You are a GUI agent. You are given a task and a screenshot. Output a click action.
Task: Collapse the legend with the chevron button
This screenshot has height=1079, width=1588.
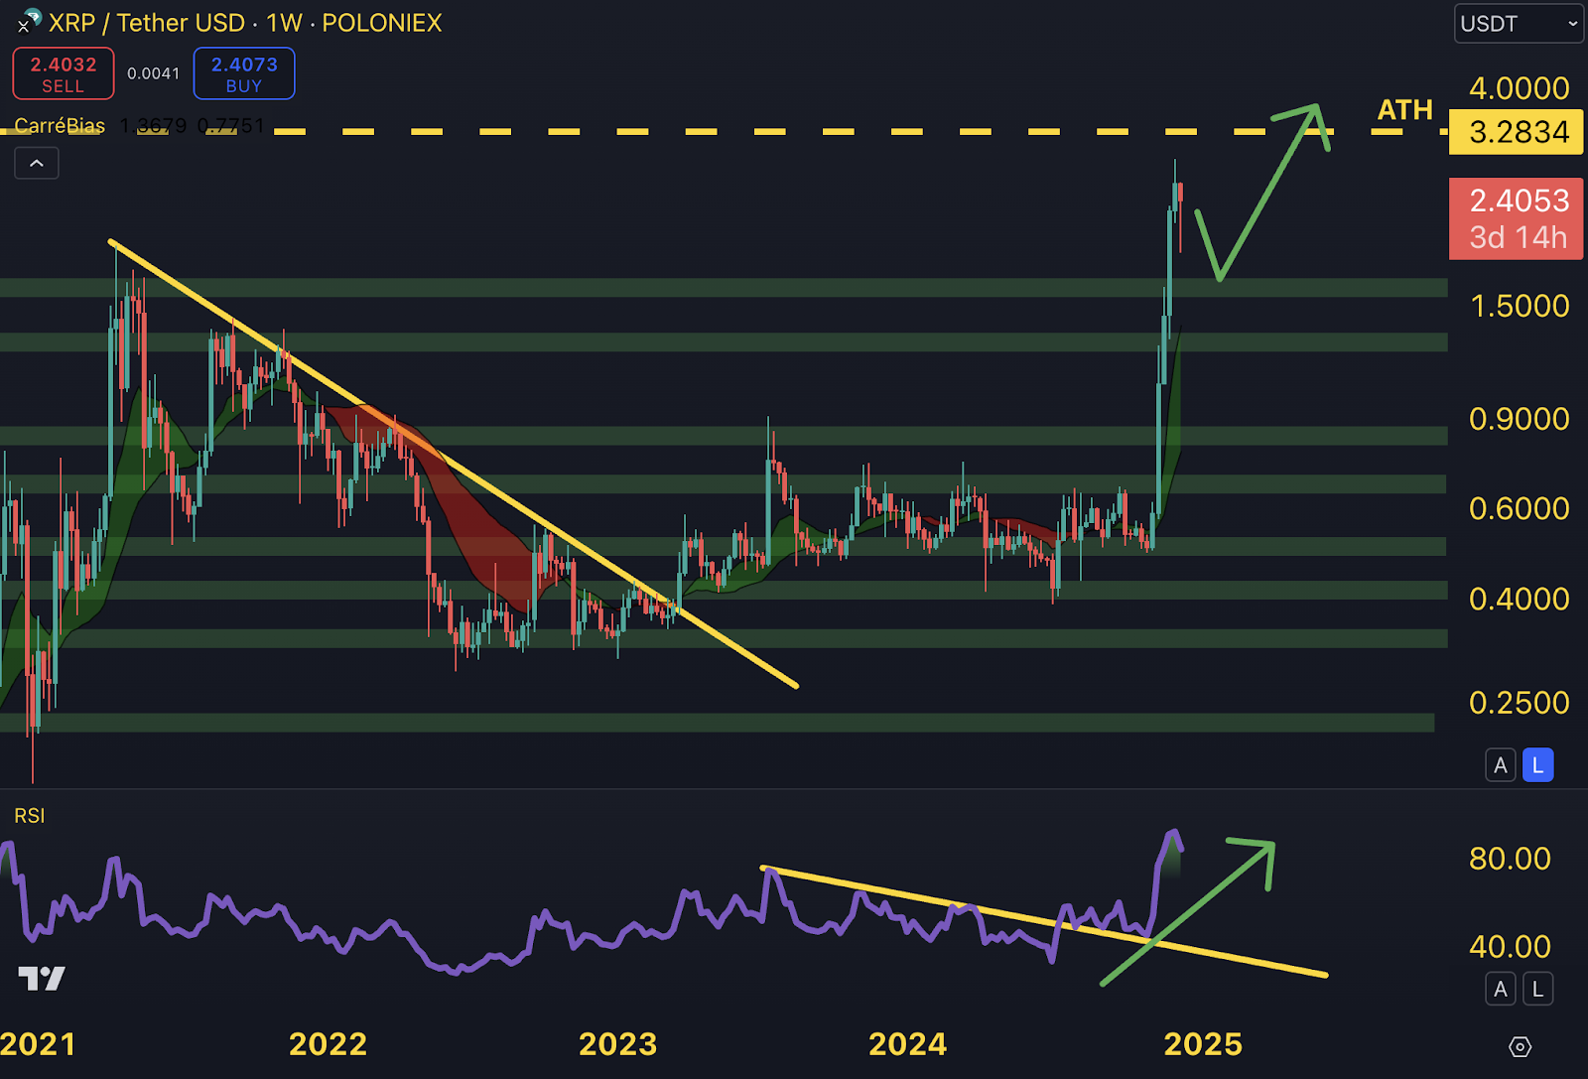click(37, 163)
